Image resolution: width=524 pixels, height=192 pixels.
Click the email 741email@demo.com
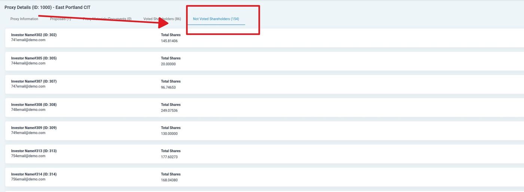28,40
